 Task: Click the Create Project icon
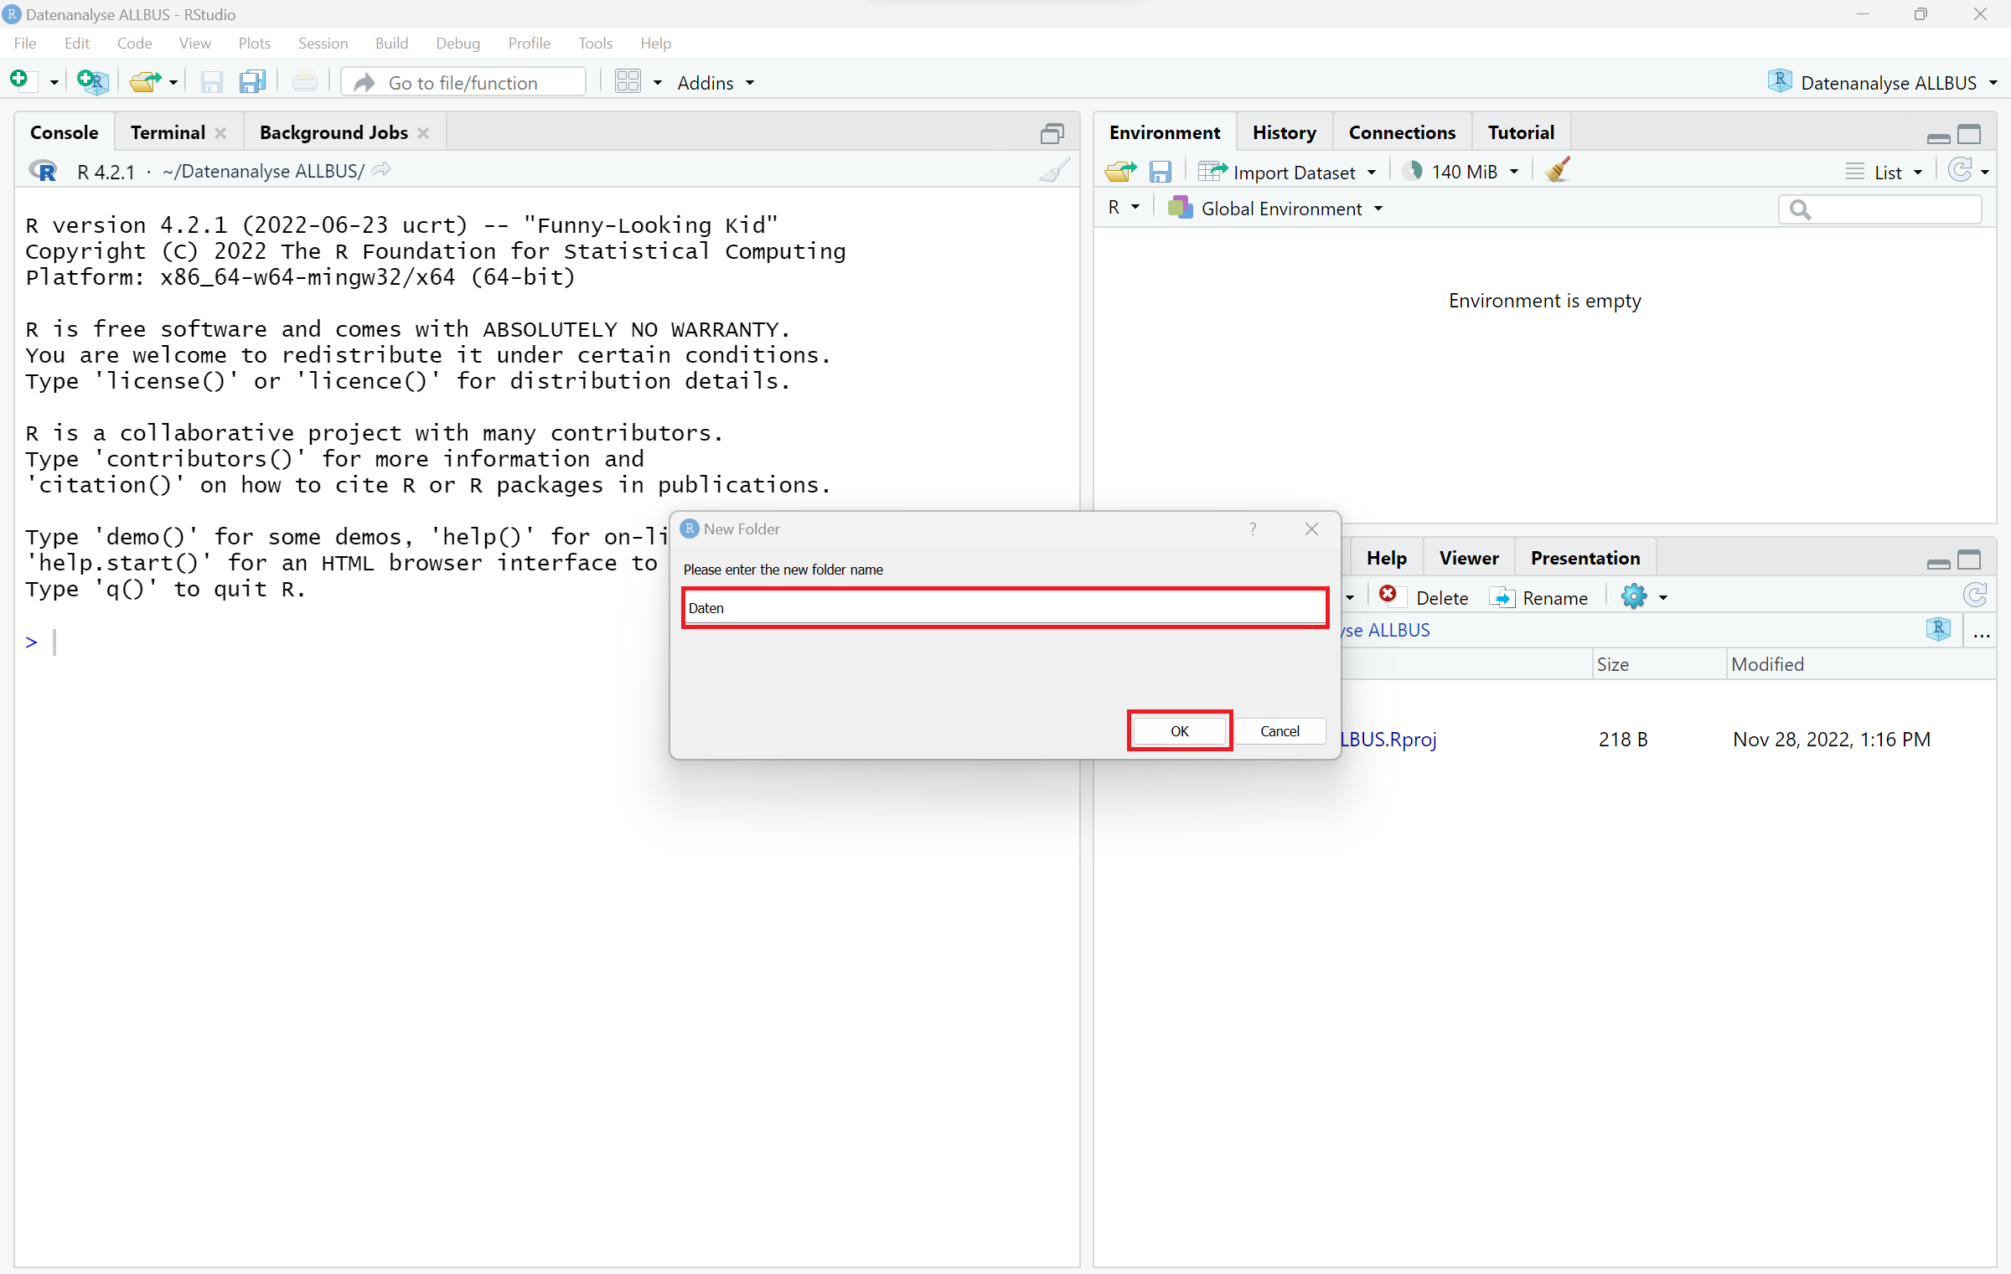[91, 81]
